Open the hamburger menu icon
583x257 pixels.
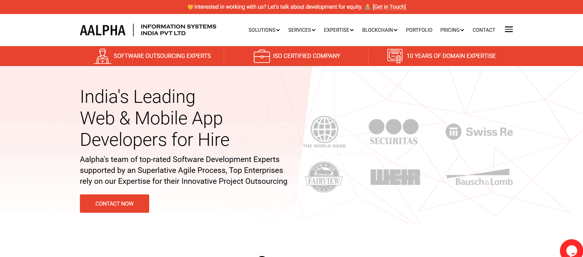coord(509,30)
